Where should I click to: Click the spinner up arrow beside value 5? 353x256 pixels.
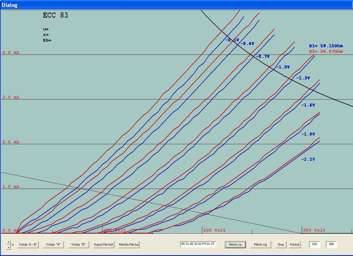[8, 242]
